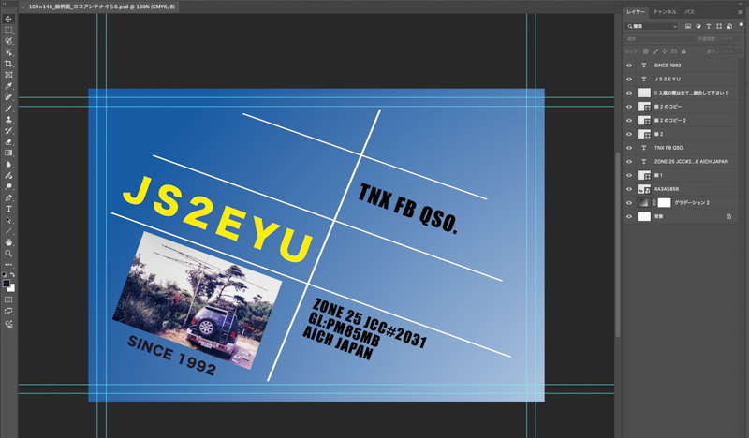This screenshot has height=438, width=749.
Task: Select the J S 2 E Y U layer
Action: pos(668,80)
